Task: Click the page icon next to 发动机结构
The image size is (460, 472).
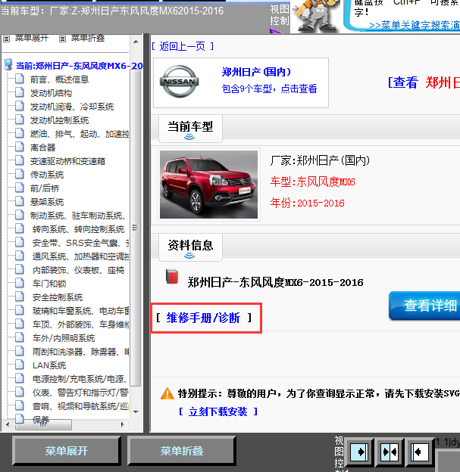Action: [x=20, y=92]
